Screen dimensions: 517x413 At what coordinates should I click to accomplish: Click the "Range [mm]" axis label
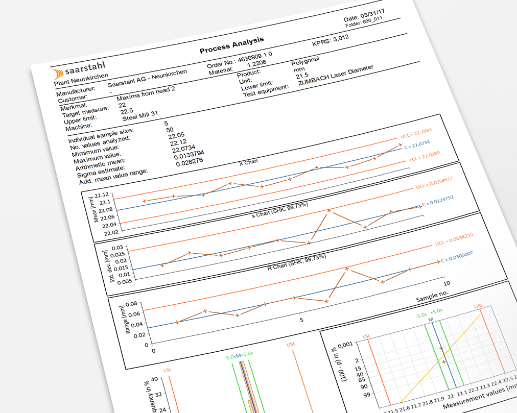tap(124, 320)
